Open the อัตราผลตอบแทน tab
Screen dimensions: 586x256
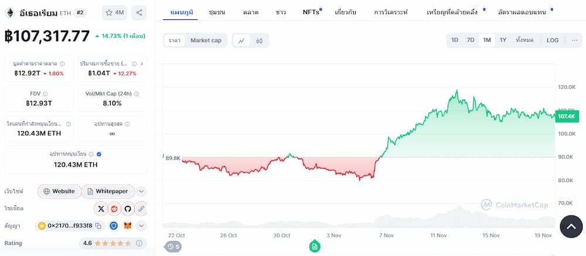(x=522, y=12)
